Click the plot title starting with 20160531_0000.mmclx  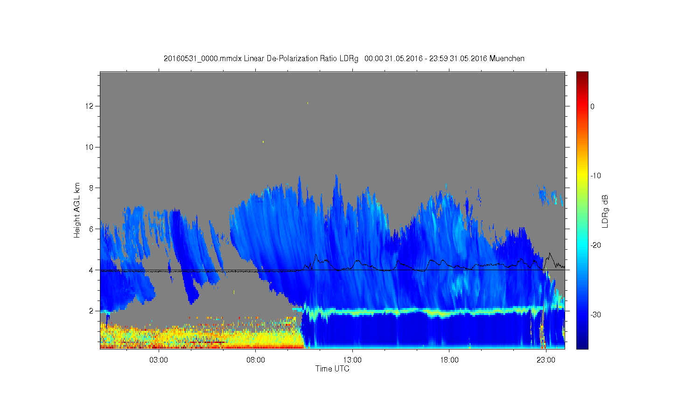click(x=344, y=59)
